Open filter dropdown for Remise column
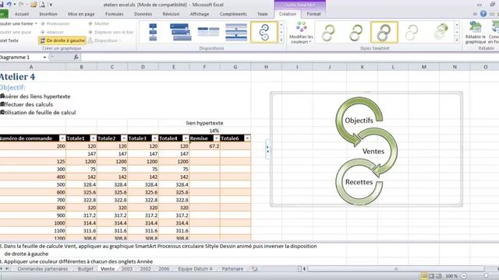Viewport: 499px width, 280px height. pyautogui.click(x=217, y=138)
